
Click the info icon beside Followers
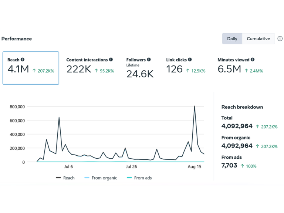[x=149, y=60]
